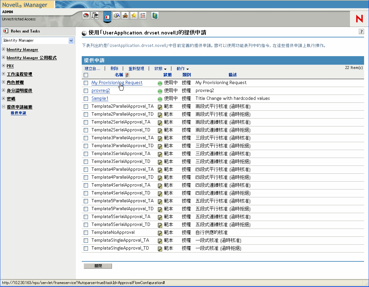The image size is (369, 287).
Task: Expand the 密碼 node
Action: click(x=3, y=99)
